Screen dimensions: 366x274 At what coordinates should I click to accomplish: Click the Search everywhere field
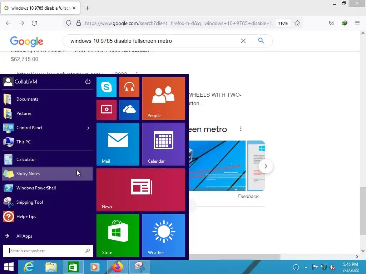point(48,251)
